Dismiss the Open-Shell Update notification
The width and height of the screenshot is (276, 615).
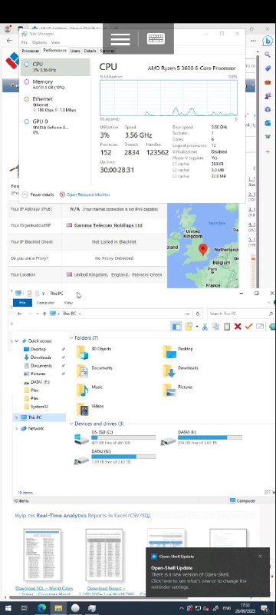(x=261, y=556)
